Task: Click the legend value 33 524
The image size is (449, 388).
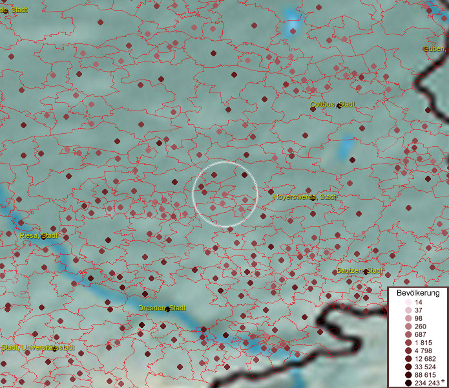Action: [425, 367]
